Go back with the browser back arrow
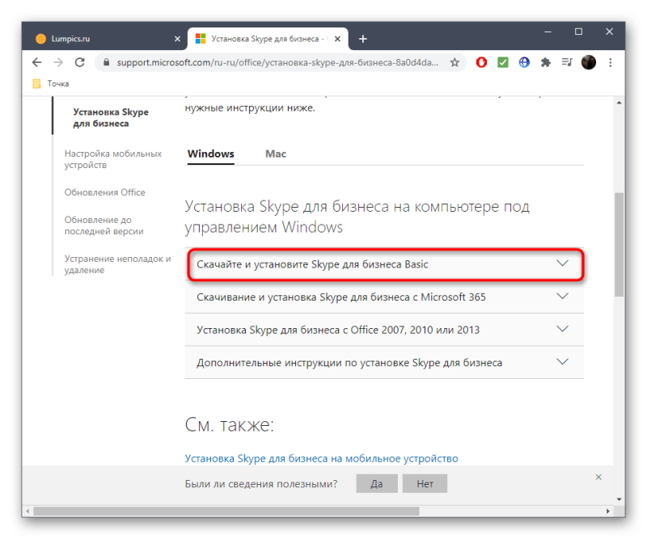The height and width of the screenshot is (539, 647). coord(37,62)
